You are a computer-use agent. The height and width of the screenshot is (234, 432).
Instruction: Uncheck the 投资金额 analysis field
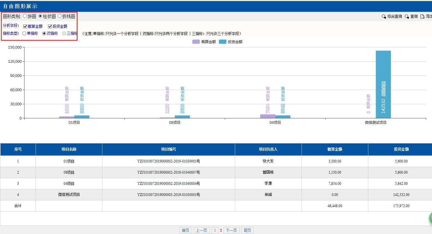pos(50,26)
